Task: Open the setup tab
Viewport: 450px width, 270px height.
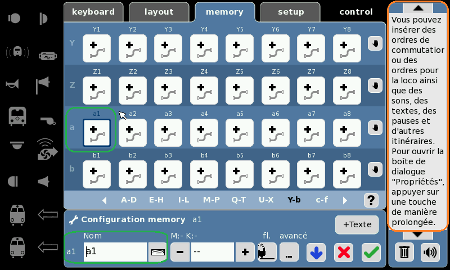Action: (x=291, y=12)
